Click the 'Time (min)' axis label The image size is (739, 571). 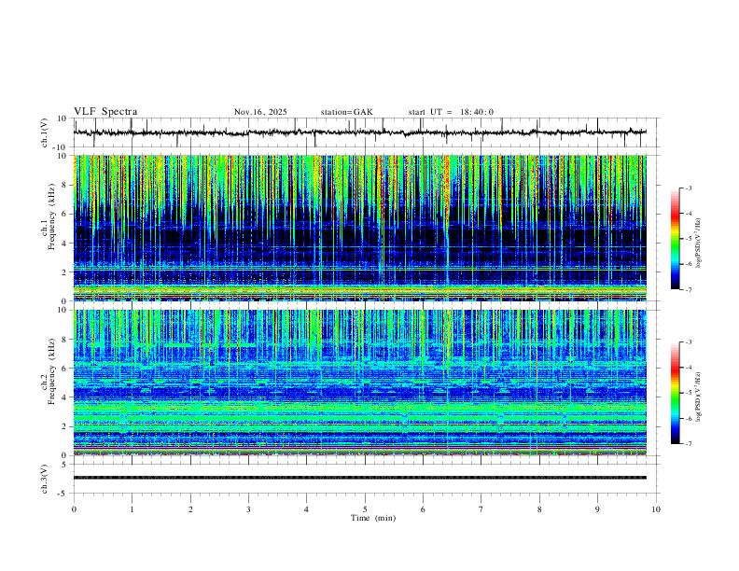point(373,518)
